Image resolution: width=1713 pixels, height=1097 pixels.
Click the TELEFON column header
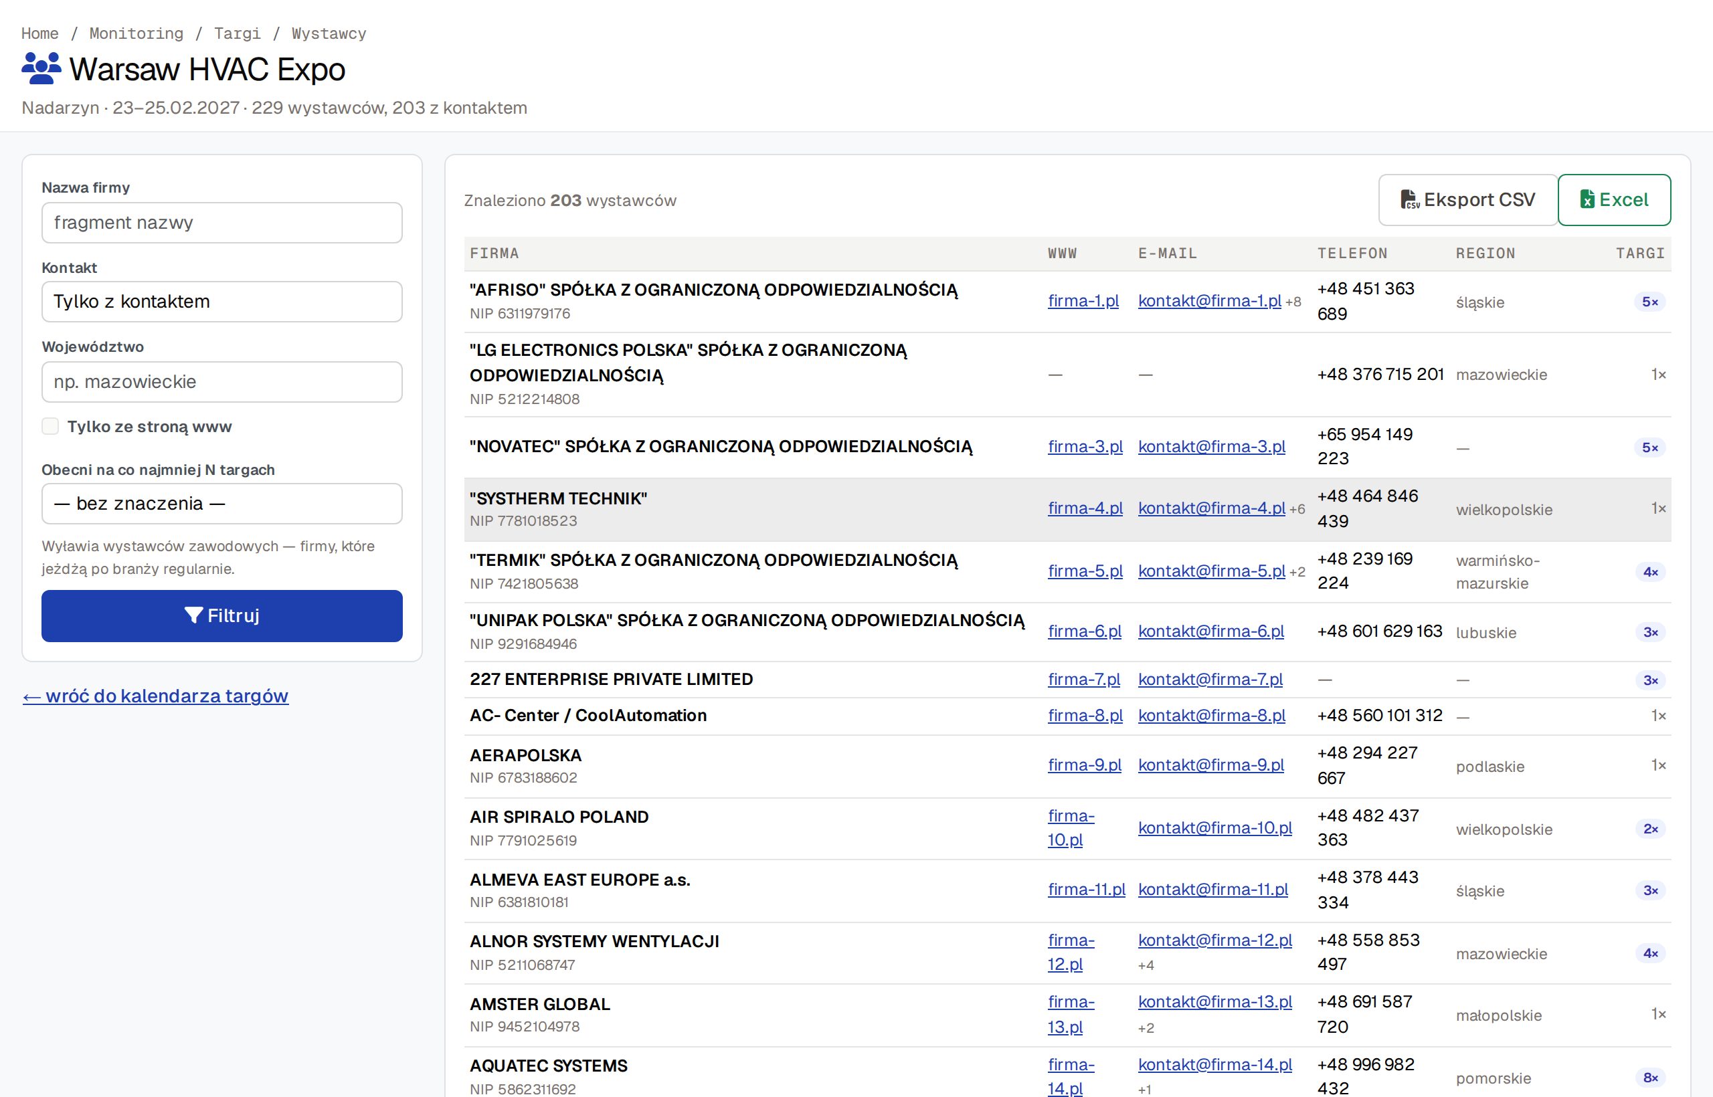(x=1352, y=254)
